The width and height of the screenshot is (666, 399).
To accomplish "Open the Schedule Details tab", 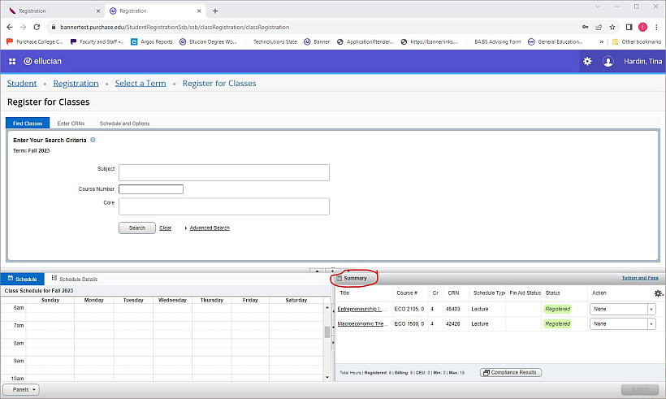I will [x=74, y=279].
